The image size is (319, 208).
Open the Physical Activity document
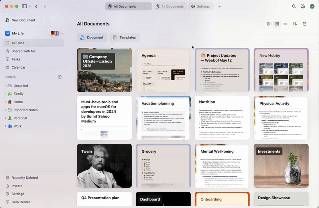point(281,118)
